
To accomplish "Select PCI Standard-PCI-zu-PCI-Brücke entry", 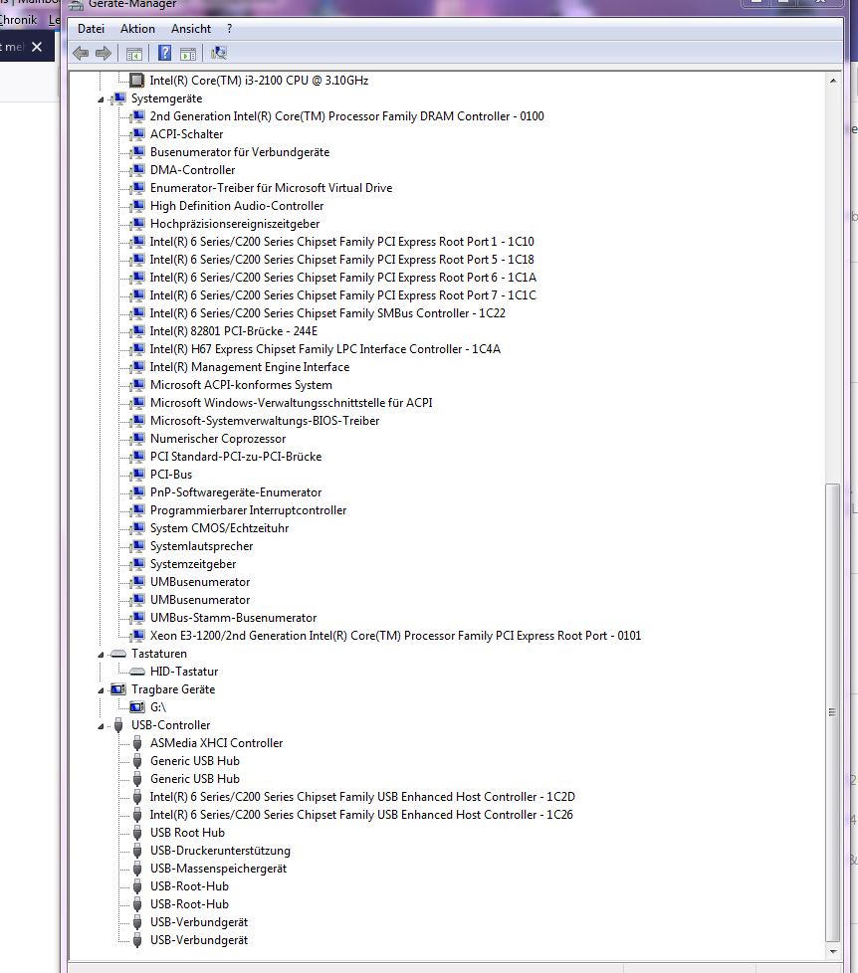I will 236,458.
